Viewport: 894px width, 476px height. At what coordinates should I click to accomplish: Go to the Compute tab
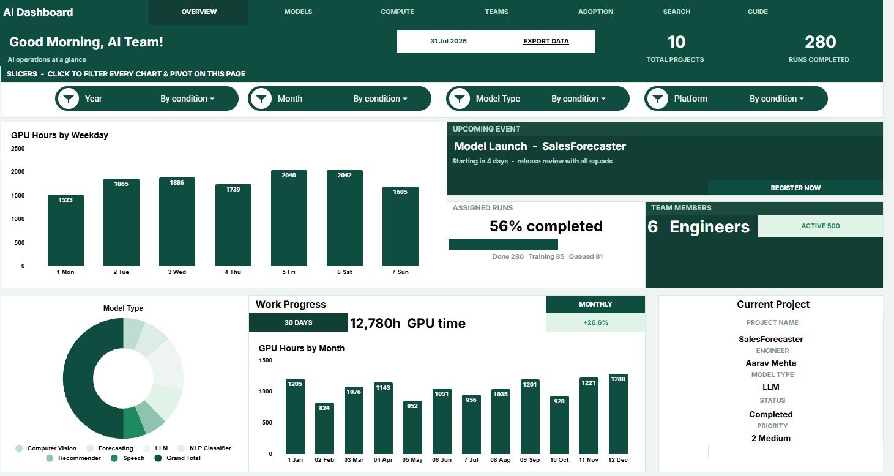[x=397, y=12]
